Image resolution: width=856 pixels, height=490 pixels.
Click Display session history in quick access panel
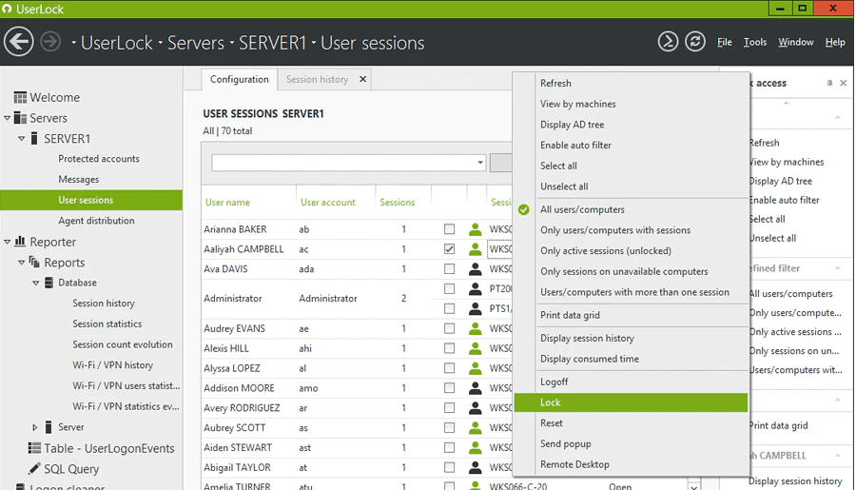795,481
